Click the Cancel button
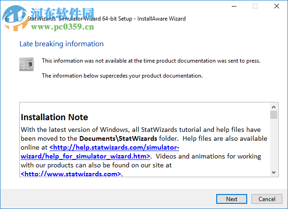This screenshot has height=209, width=288. coord(267,199)
